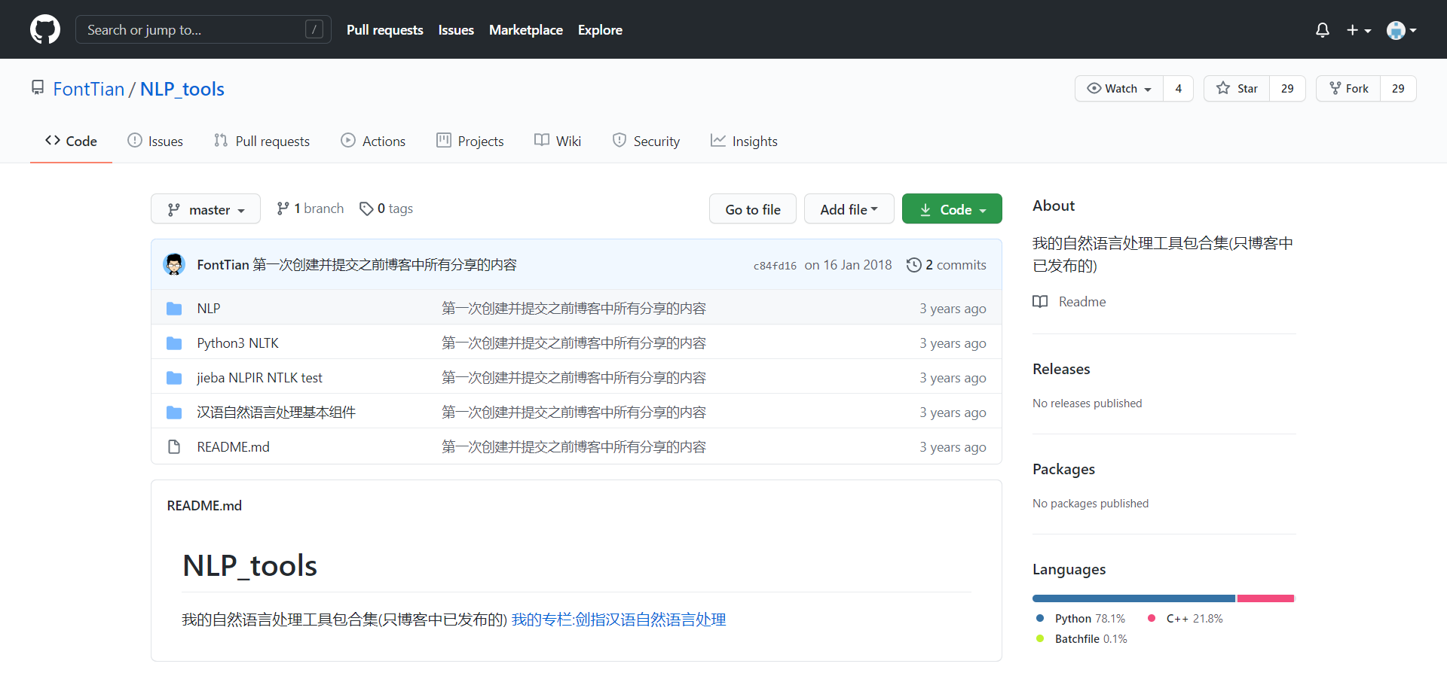Screen dimensions: 1447x679
Task: Focus the Search or jump to field
Action: click(203, 29)
